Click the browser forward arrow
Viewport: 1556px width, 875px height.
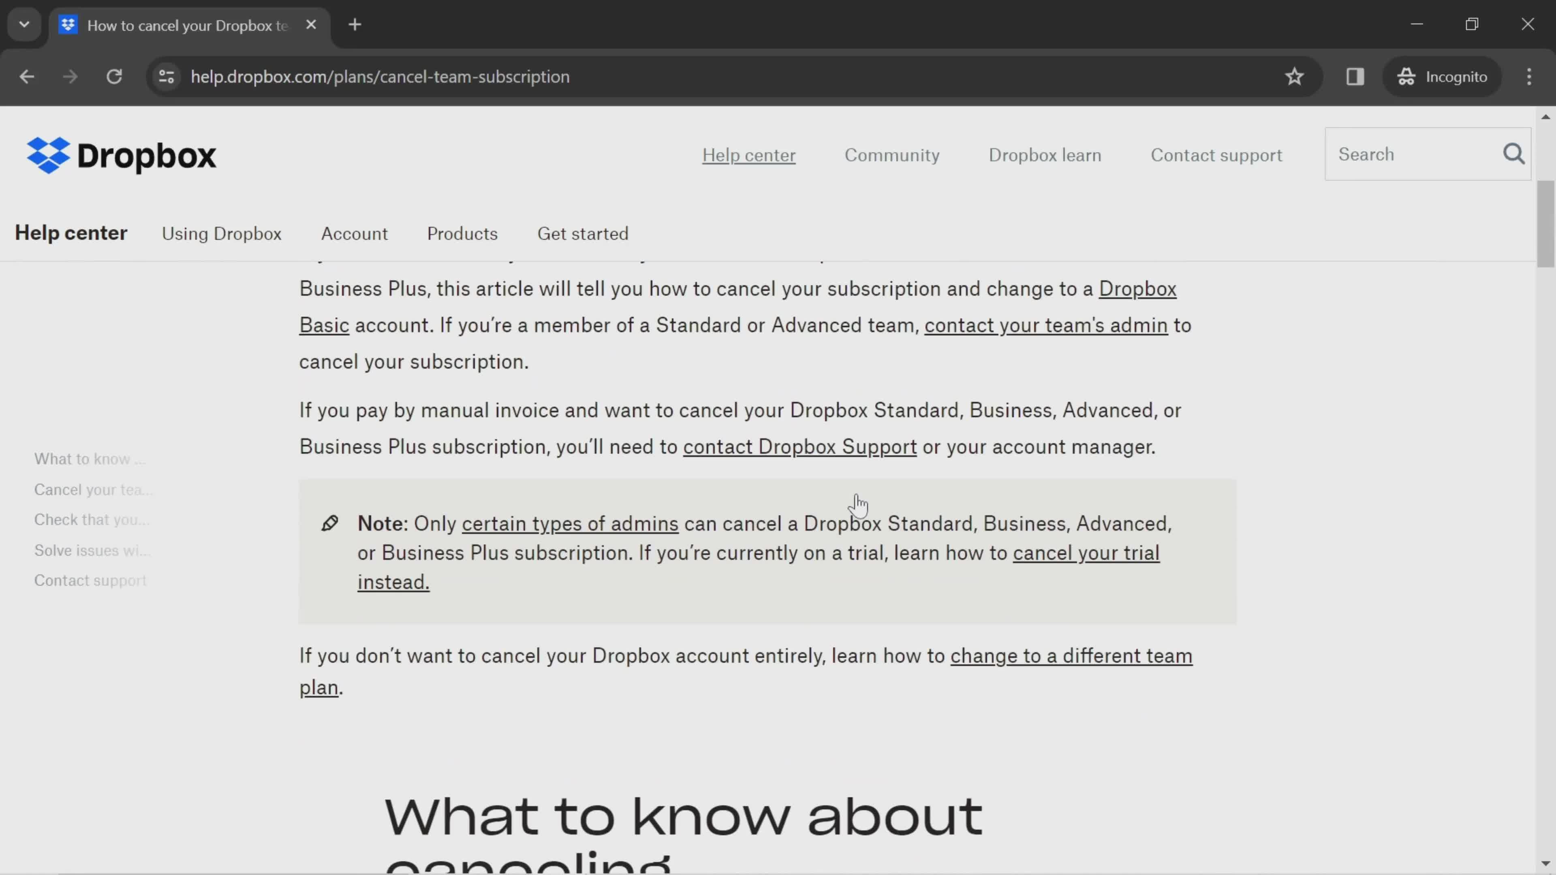[x=70, y=77]
